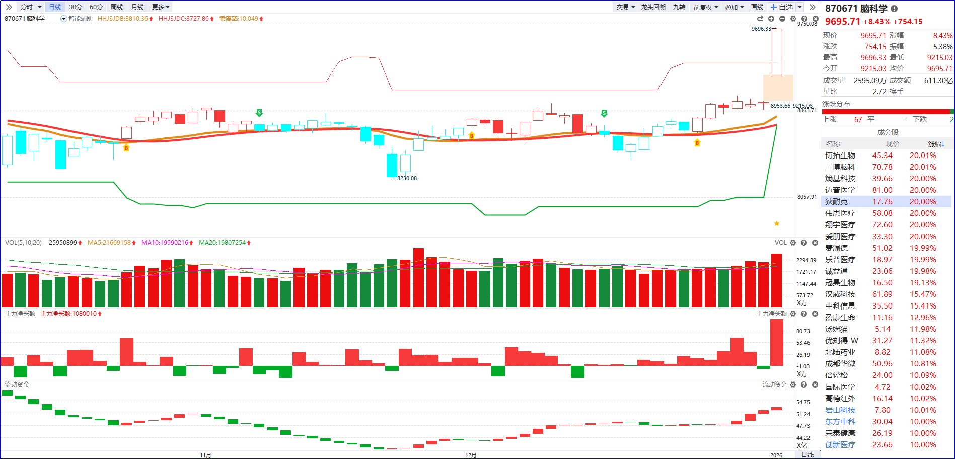Click the 涨跌分布 red distribution bar

click(x=886, y=112)
